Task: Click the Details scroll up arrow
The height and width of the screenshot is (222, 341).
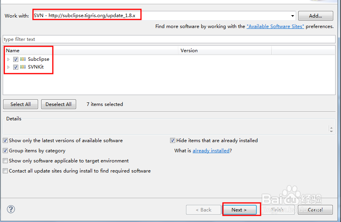Action: (331, 128)
